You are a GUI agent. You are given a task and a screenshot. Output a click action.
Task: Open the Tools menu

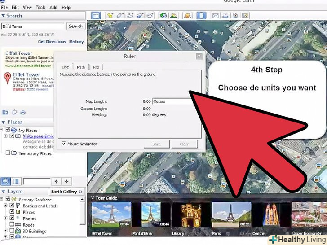(x=40, y=8)
